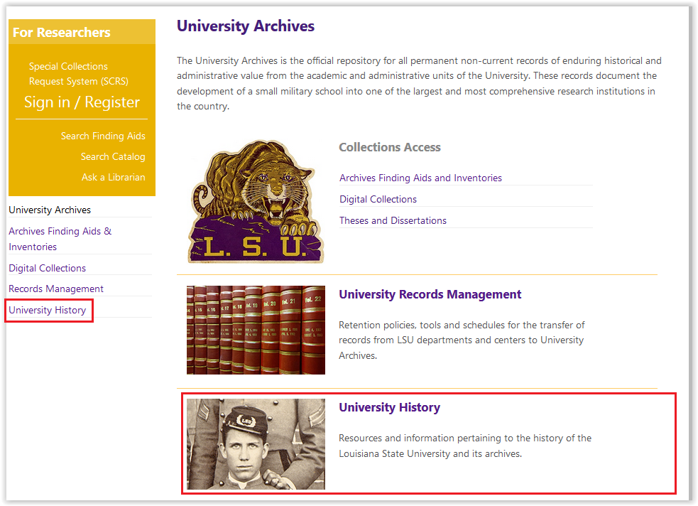Click Ask a Librarian link
Screen dimensions: 698x506
click(x=113, y=177)
